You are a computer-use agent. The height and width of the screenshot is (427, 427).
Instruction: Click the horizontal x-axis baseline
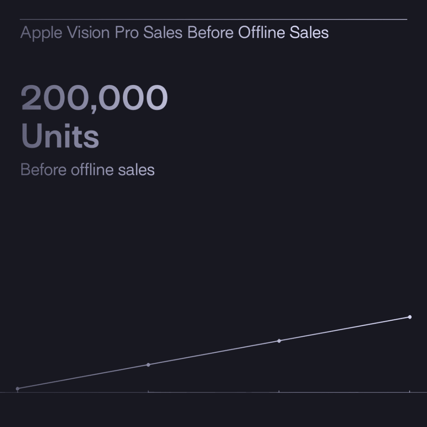coord(213,392)
